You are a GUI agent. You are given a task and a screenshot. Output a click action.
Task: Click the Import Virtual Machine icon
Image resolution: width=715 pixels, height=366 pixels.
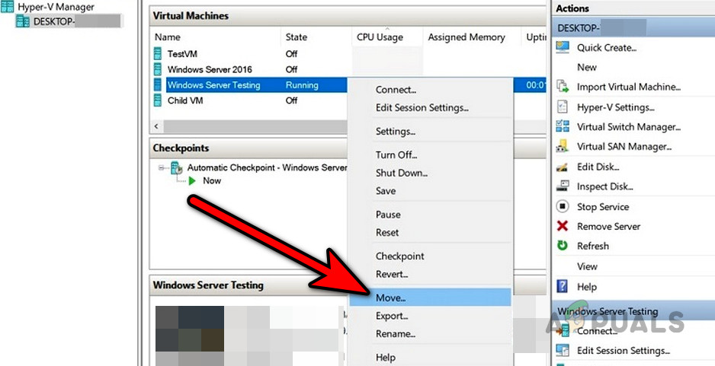(563, 87)
